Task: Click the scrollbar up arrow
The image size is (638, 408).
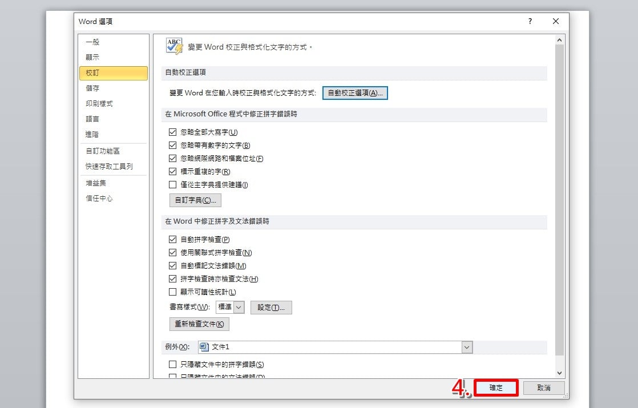Action: (559, 40)
